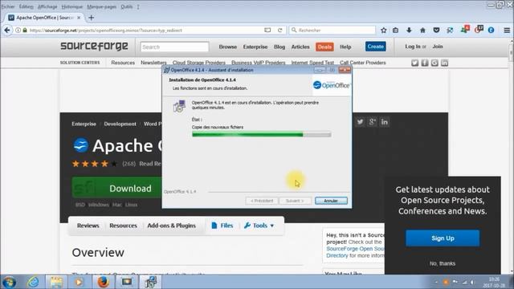Screen dimensions: 514x289
Task: Open the Blog nav link
Action: click(x=279, y=47)
